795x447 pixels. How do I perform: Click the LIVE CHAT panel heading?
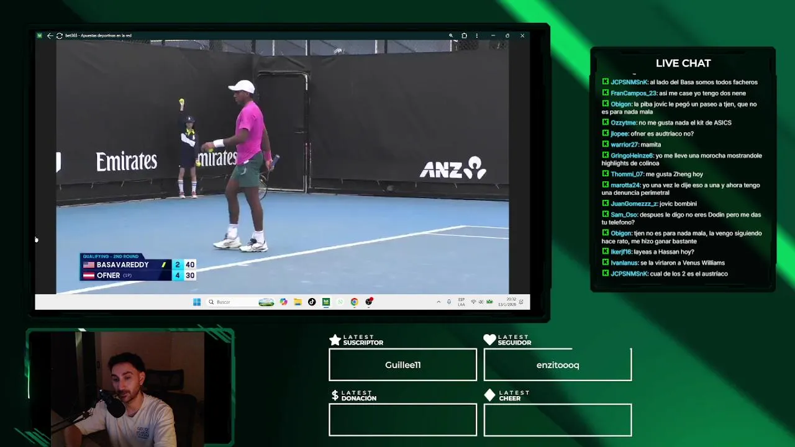pos(683,63)
